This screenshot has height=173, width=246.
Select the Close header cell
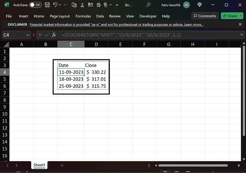click(x=96, y=65)
